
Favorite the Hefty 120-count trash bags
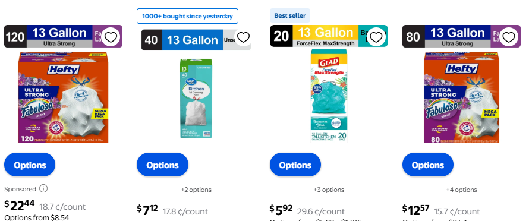click(111, 37)
